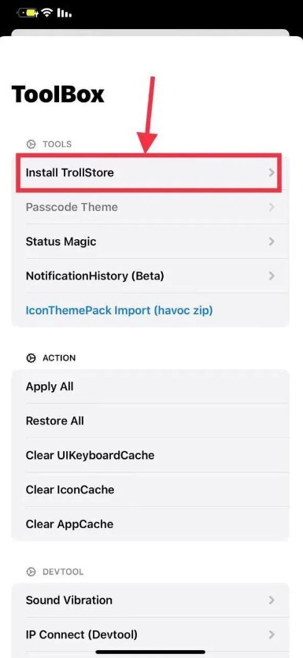The height and width of the screenshot is (658, 303).
Task: Open Sound Vibration devtool
Action: pos(150,600)
